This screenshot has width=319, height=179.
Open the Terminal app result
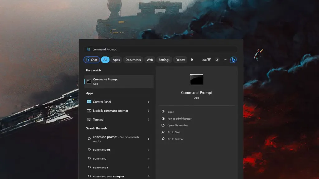click(x=119, y=120)
